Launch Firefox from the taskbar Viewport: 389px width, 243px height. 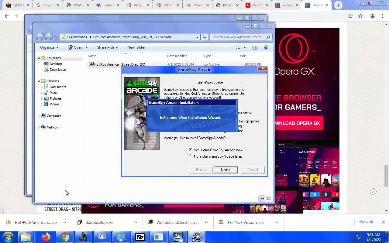coord(46,237)
